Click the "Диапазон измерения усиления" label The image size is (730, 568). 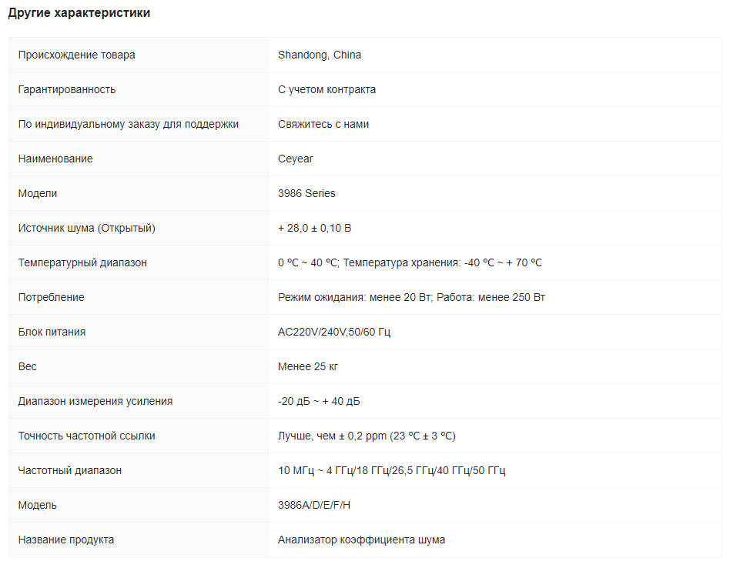[95, 401]
